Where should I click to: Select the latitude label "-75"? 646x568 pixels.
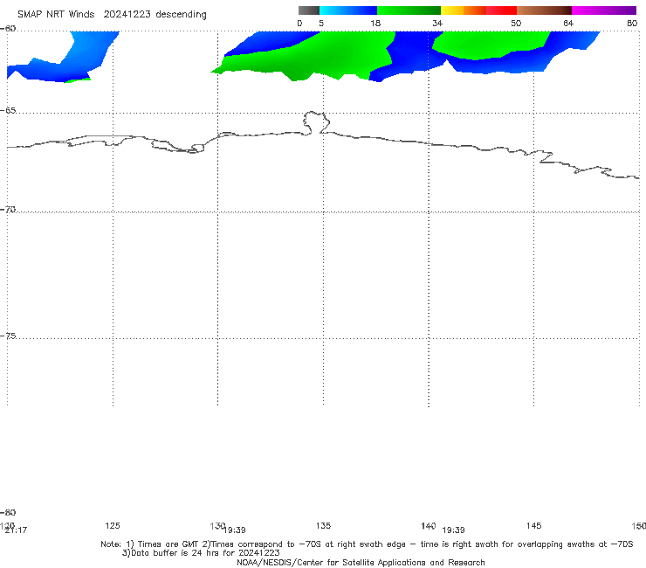click(8, 336)
